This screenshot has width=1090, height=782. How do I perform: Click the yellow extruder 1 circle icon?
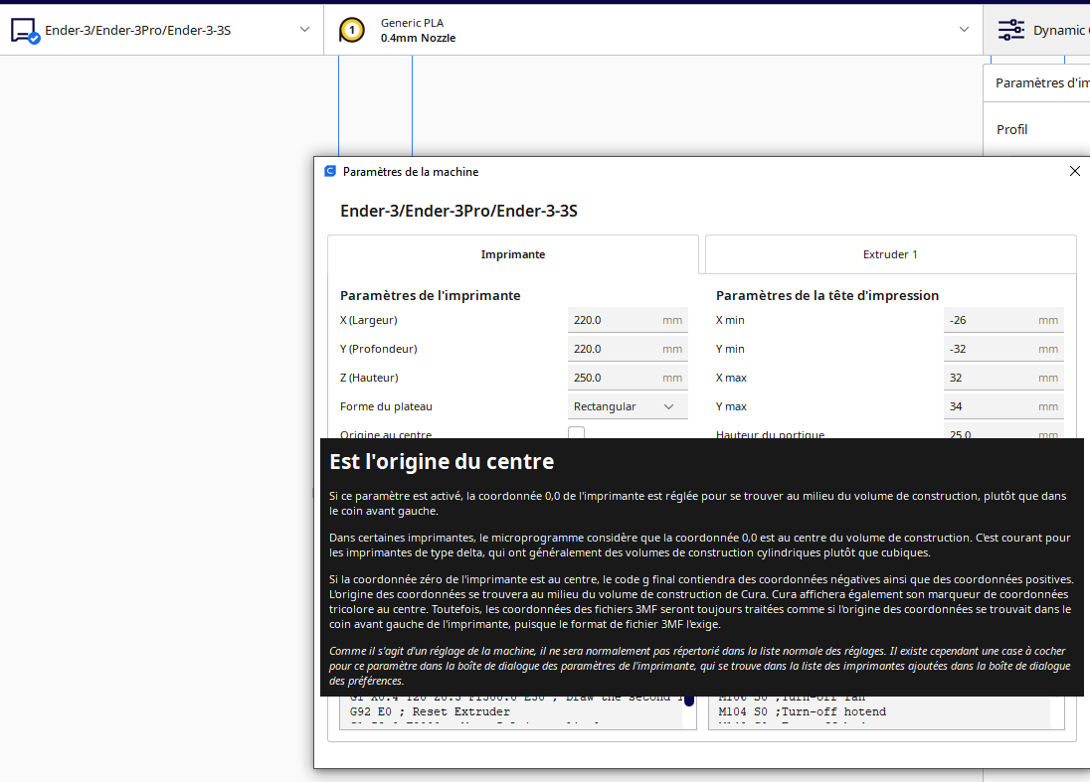[x=352, y=31]
